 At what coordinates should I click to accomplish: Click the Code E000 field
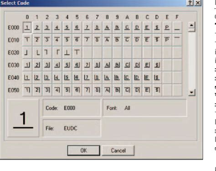[72, 108]
